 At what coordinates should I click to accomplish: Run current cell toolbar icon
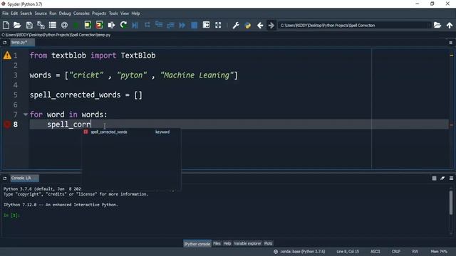pyautogui.click(x=88, y=26)
